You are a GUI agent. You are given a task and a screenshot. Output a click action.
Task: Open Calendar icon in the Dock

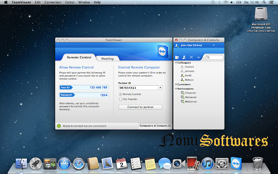pos(122,164)
